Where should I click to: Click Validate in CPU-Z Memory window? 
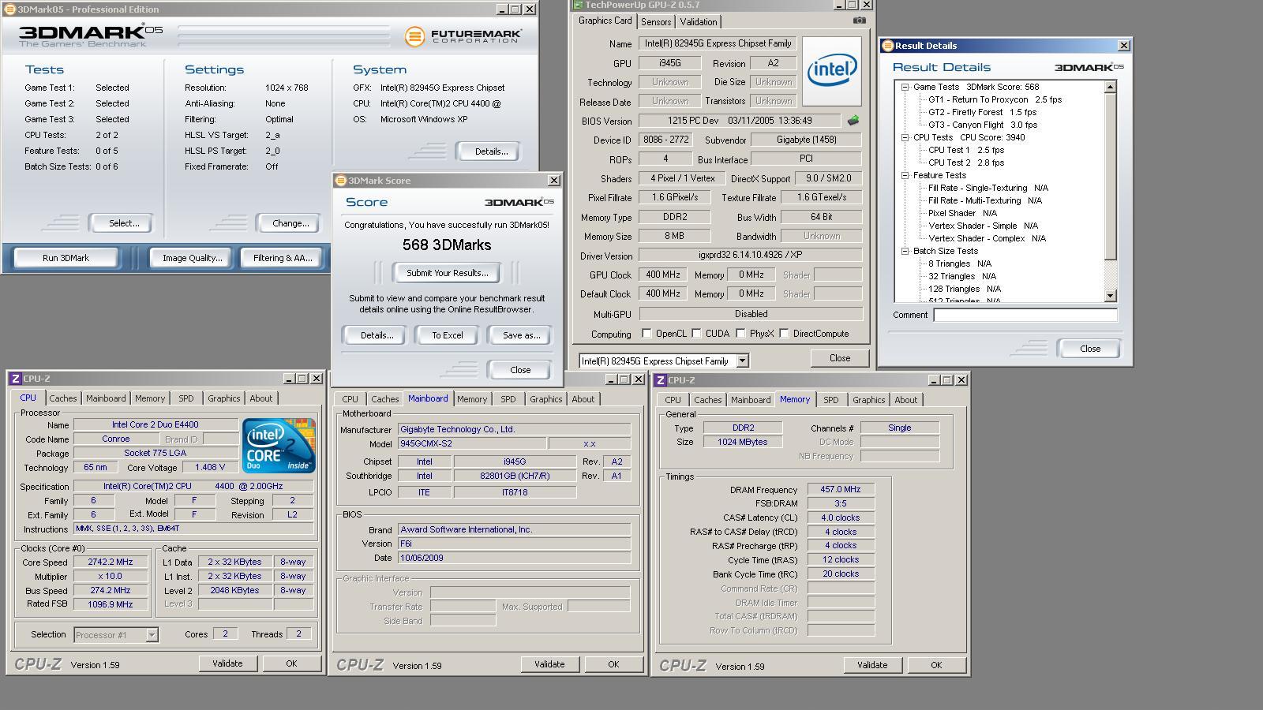pyautogui.click(x=872, y=665)
